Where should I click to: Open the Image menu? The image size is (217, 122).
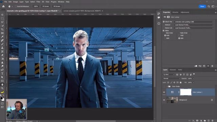pos(15,2)
